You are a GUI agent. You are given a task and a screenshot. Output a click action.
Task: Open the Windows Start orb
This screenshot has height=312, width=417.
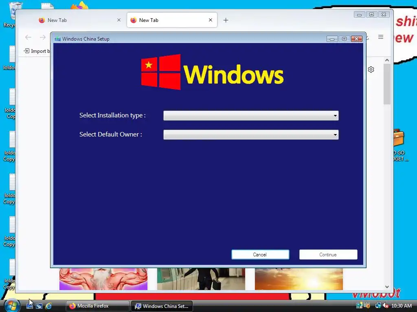tap(12, 306)
